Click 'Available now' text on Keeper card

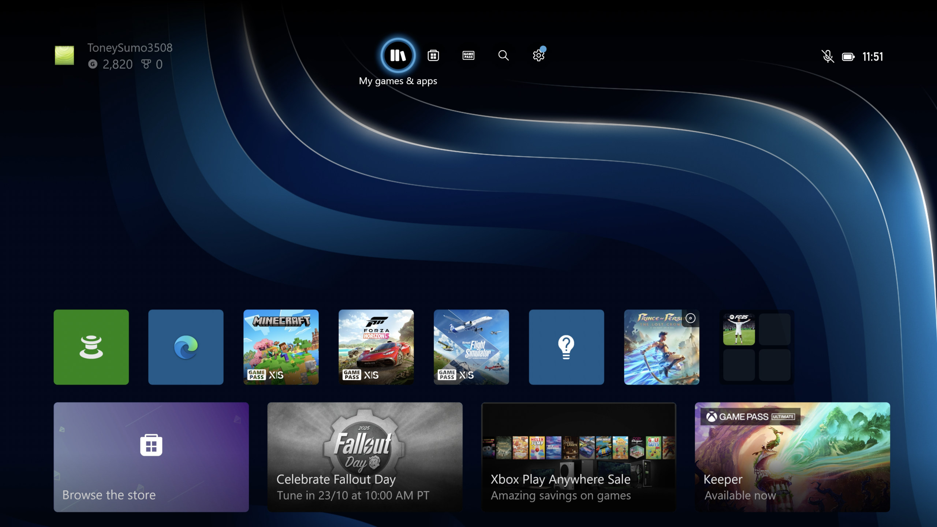click(740, 495)
